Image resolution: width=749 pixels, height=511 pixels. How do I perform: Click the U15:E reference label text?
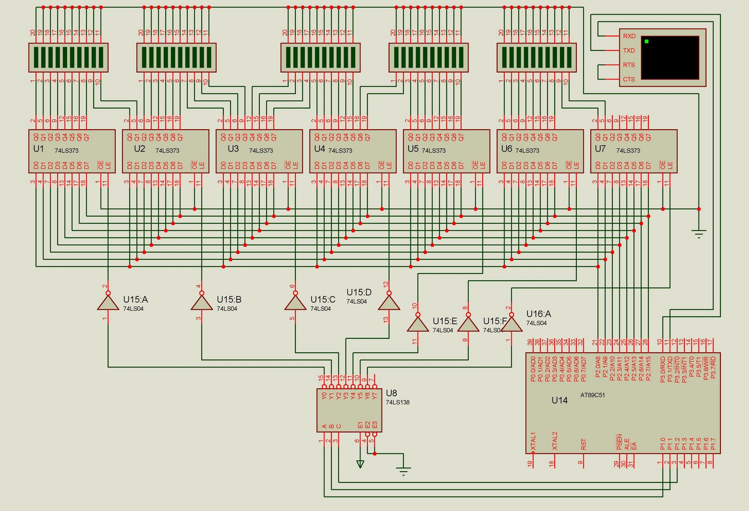pos(445,321)
